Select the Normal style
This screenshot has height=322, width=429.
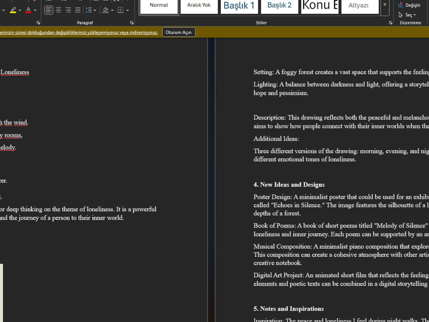[x=159, y=6]
